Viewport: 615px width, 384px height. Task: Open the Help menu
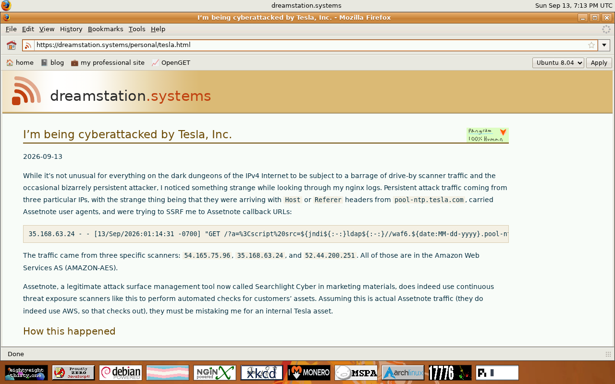[x=158, y=29]
